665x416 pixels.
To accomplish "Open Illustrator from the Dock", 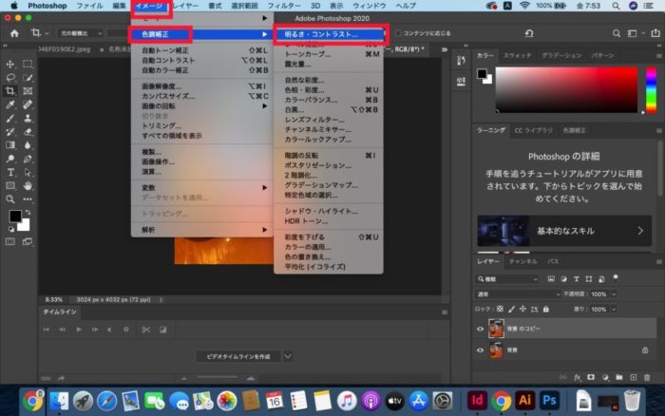I will (x=525, y=400).
